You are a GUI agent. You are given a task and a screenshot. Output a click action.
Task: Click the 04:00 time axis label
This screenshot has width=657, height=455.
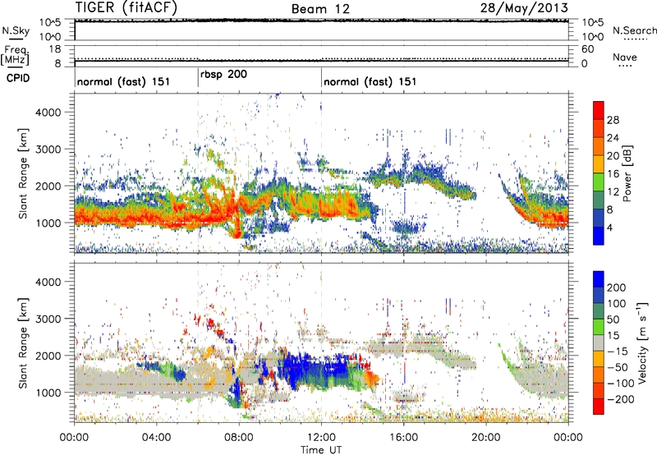pos(157,438)
